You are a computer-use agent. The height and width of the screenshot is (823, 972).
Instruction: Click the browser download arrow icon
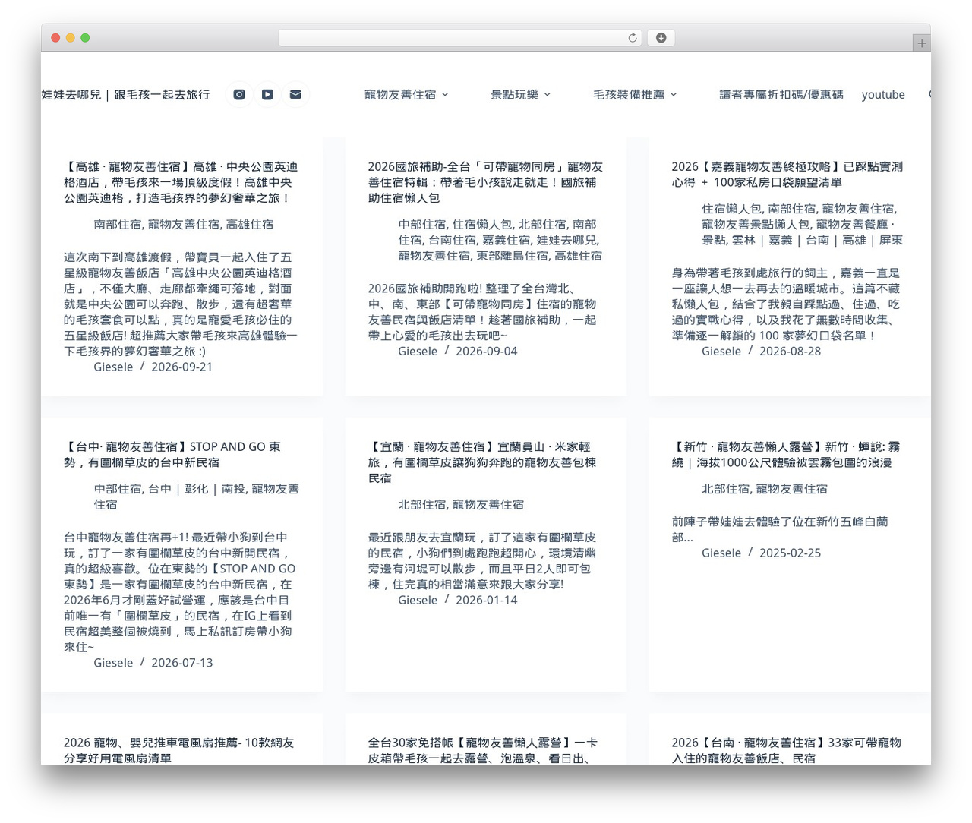click(x=661, y=38)
